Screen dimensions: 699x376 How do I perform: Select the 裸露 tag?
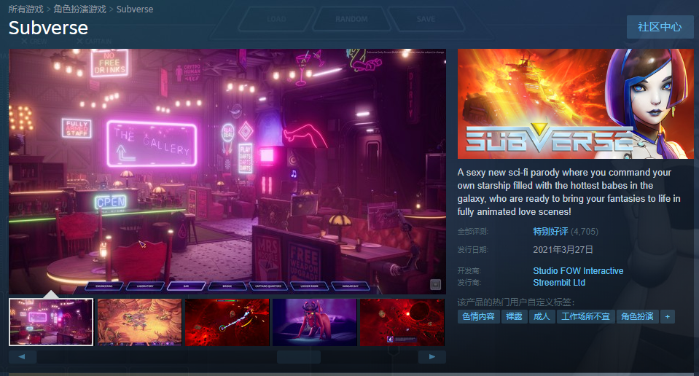pyautogui.click(x=514, y=316)
